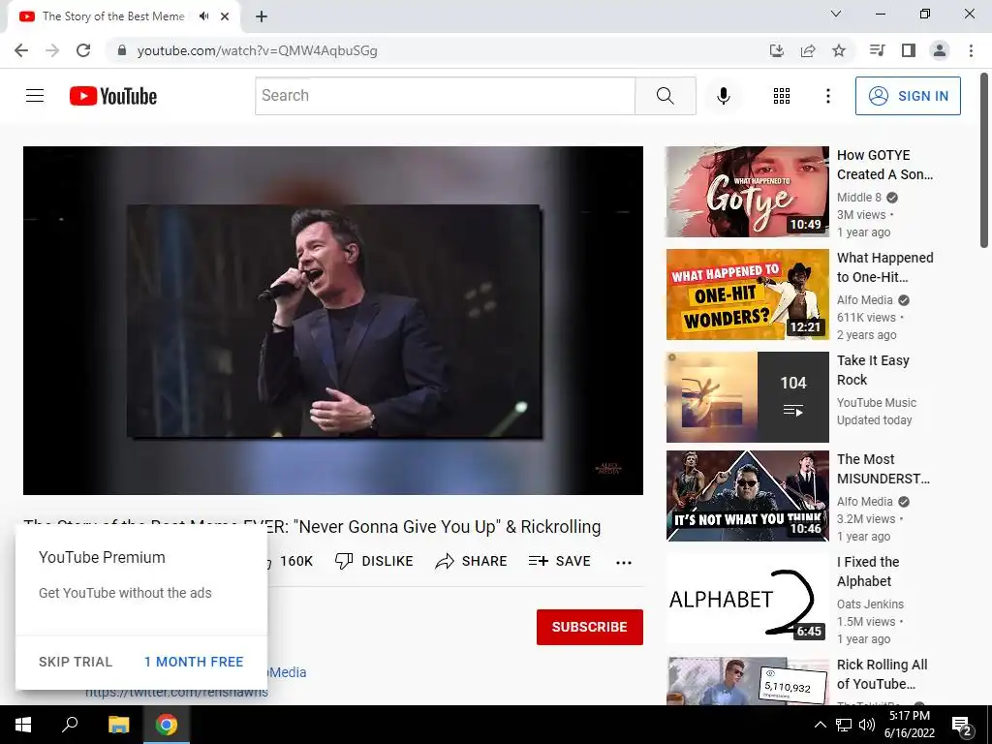Open the YouTube apps grid
992x744 pixels.
(782, 96)
